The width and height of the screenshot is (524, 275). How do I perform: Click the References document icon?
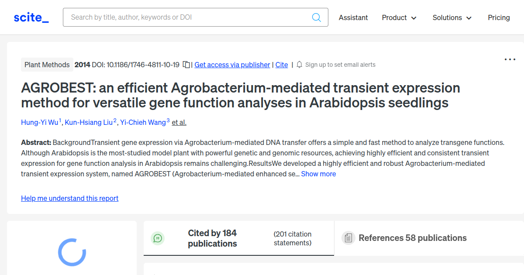(348, 238)
